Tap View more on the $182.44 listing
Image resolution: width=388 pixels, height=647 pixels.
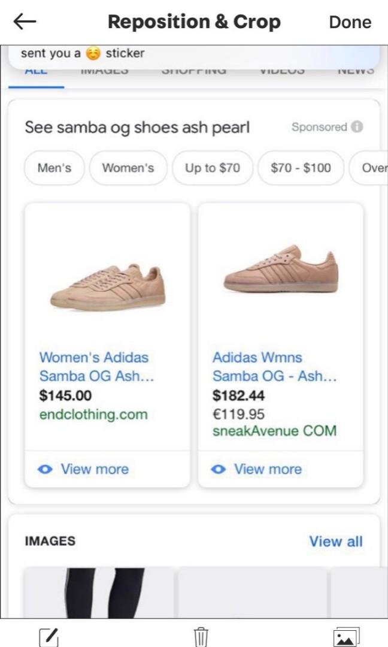tap(268, 469)
